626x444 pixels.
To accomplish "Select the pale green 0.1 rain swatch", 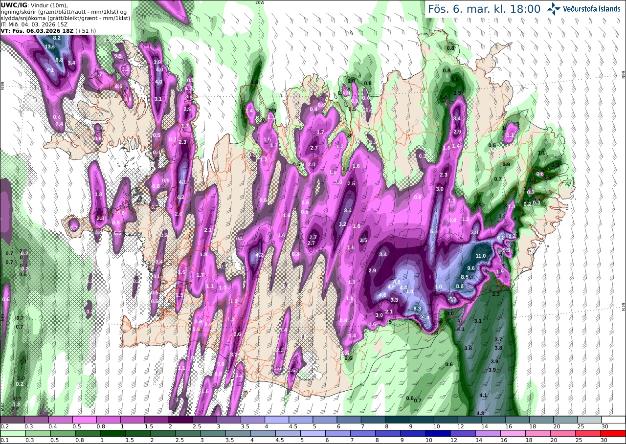I will [12, 433].
